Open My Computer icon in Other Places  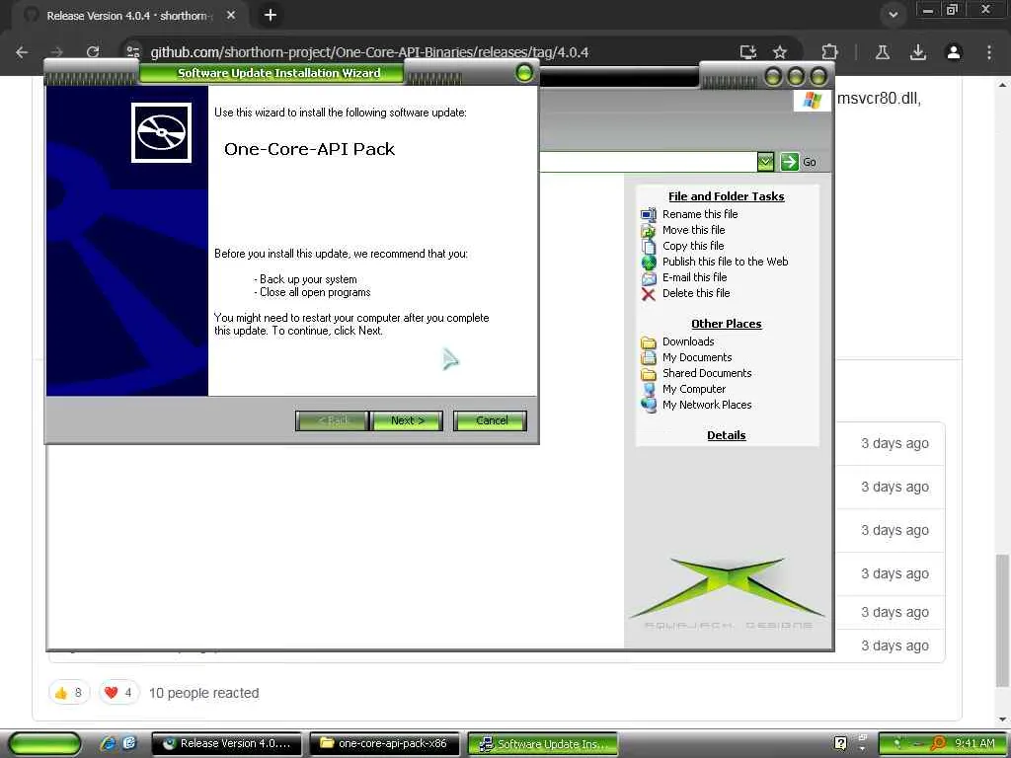(648, 389)
